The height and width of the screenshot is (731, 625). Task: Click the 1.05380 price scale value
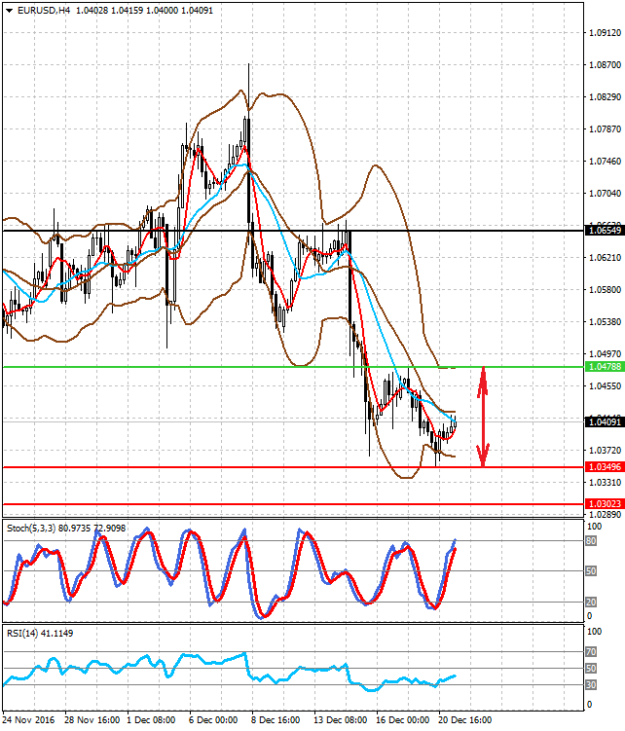pyautogui.click(x=605, y=321)
